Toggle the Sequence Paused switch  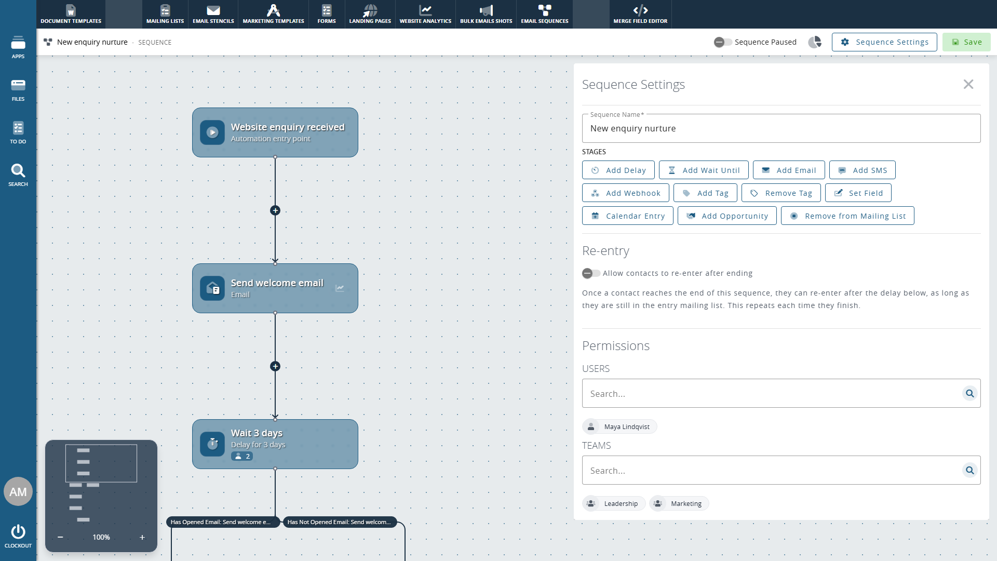coord(722,42)
